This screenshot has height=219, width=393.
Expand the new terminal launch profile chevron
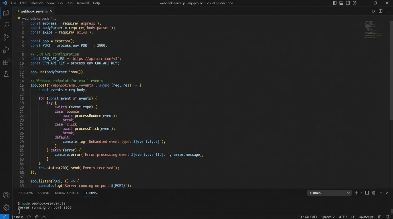[x=361, y=193]
